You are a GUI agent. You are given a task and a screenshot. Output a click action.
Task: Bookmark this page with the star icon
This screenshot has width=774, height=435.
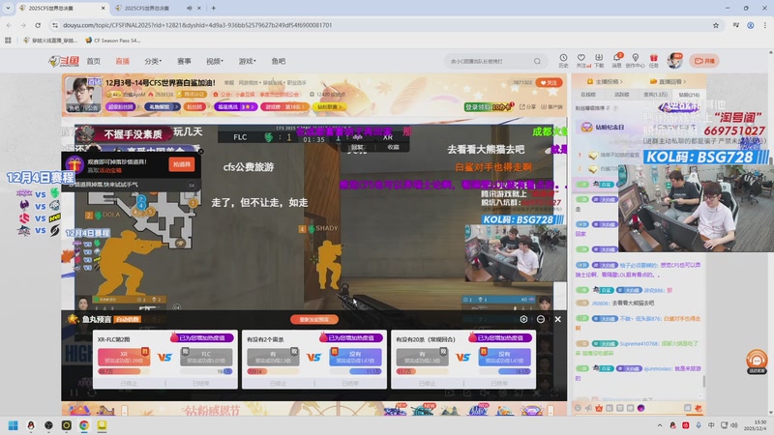716,25
